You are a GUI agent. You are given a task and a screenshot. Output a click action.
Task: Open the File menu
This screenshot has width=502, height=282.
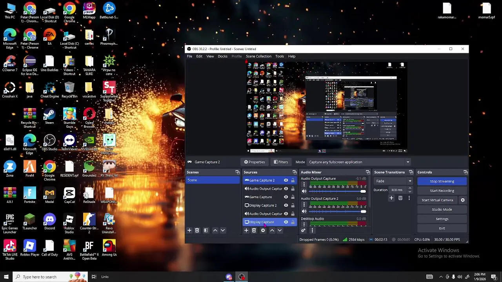point(189,56)
